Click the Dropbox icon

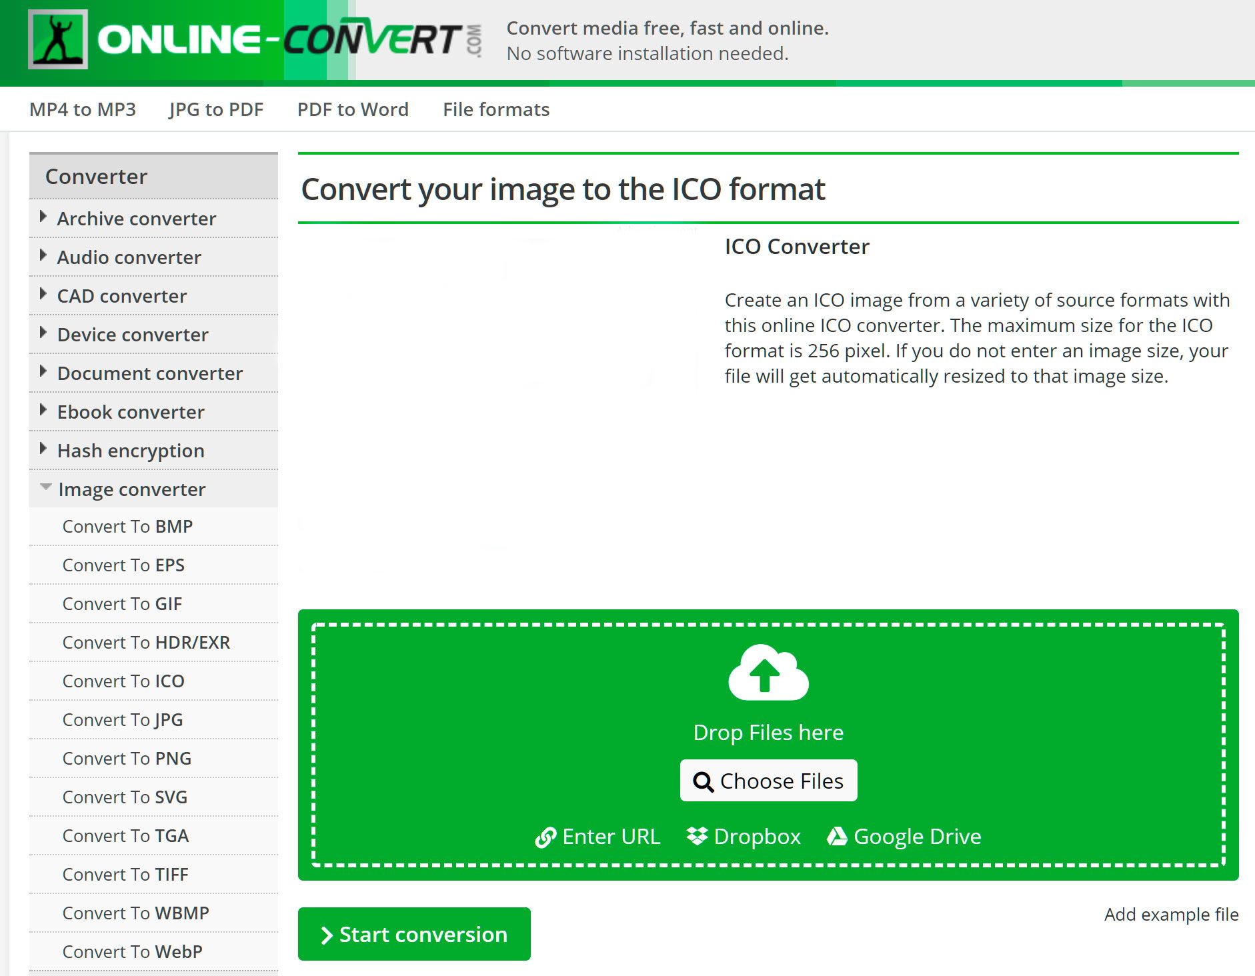tap(697, 836)
